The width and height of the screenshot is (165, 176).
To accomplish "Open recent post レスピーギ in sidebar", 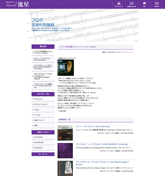I will click(43, 85).
